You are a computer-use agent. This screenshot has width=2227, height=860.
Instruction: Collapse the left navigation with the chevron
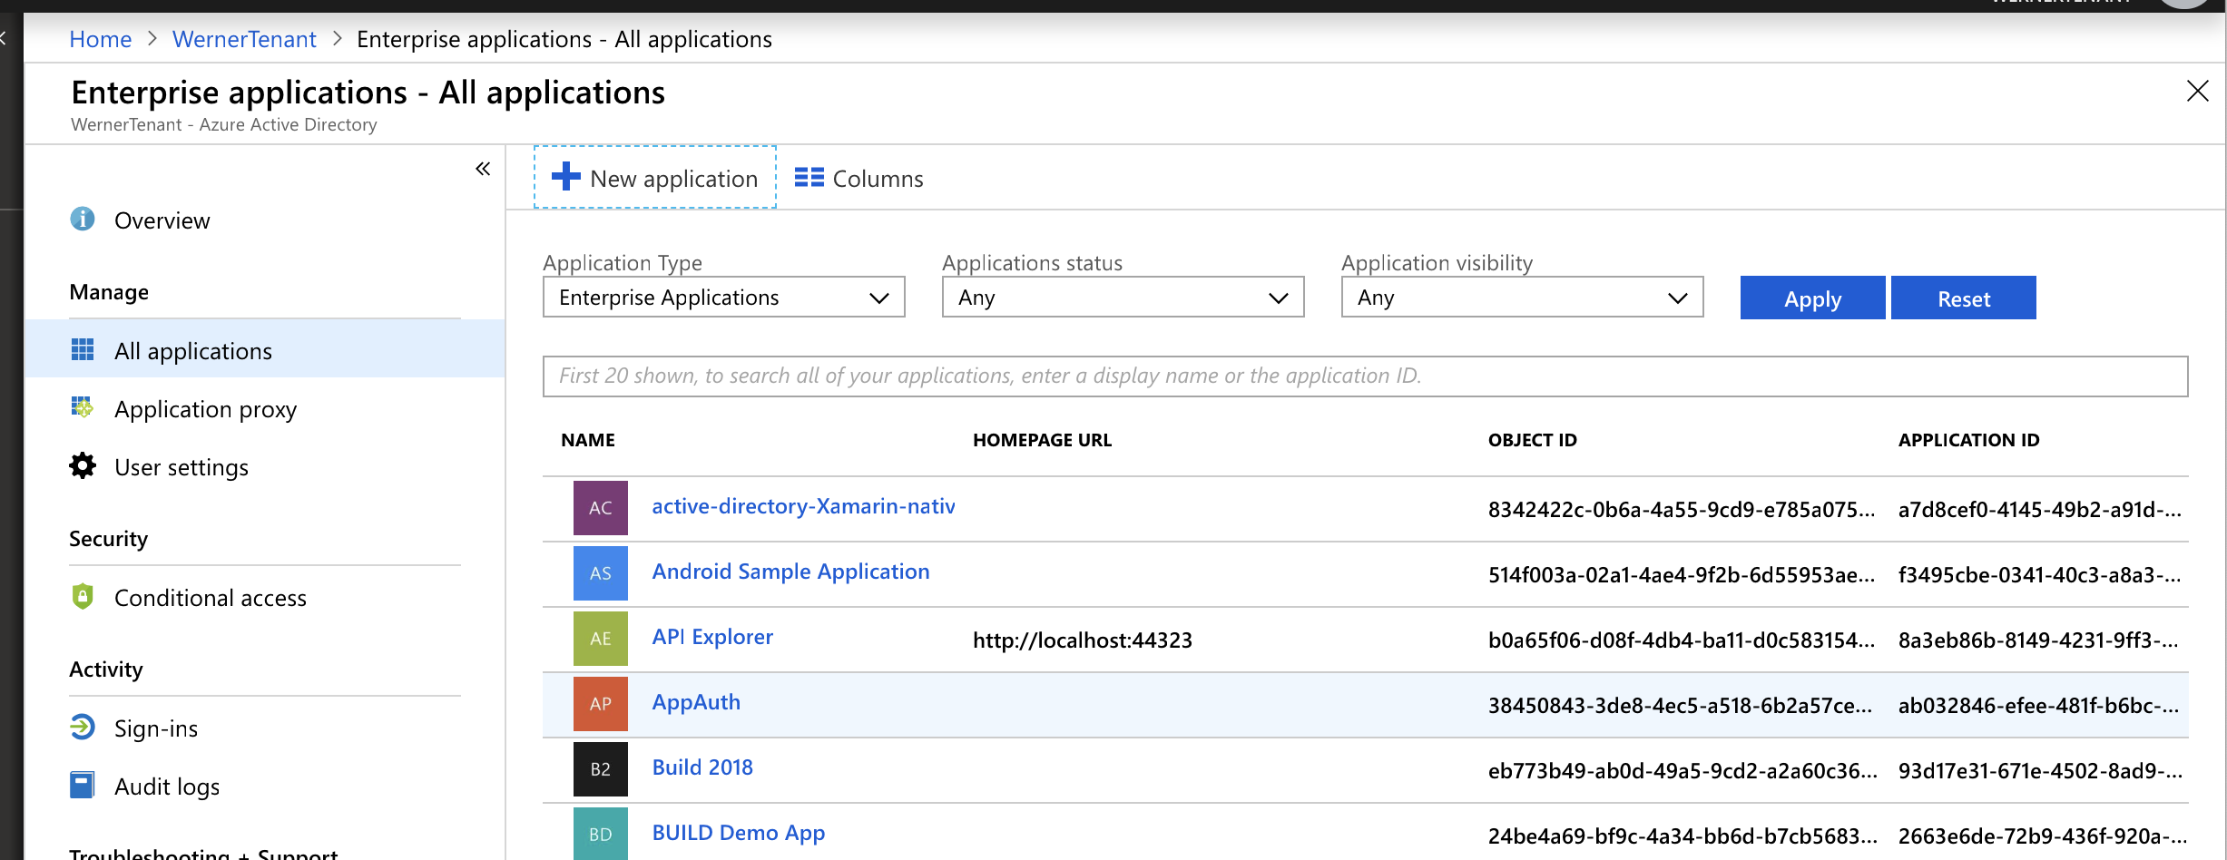[482, 169]
